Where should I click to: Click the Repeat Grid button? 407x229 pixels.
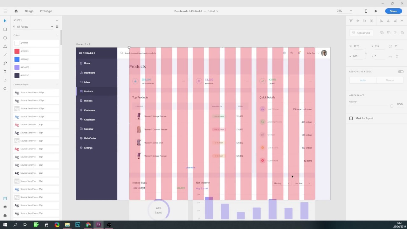point(361,33)
